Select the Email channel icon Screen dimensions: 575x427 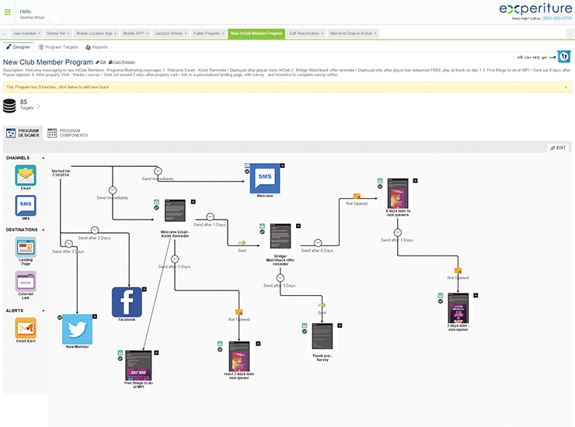pos(26,175)
